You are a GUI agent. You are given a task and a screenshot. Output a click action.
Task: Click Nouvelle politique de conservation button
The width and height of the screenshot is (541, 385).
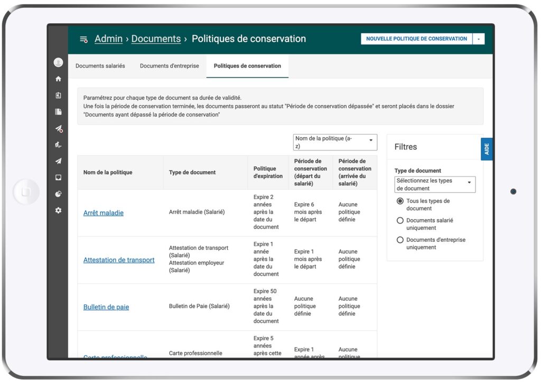point(416,39)
